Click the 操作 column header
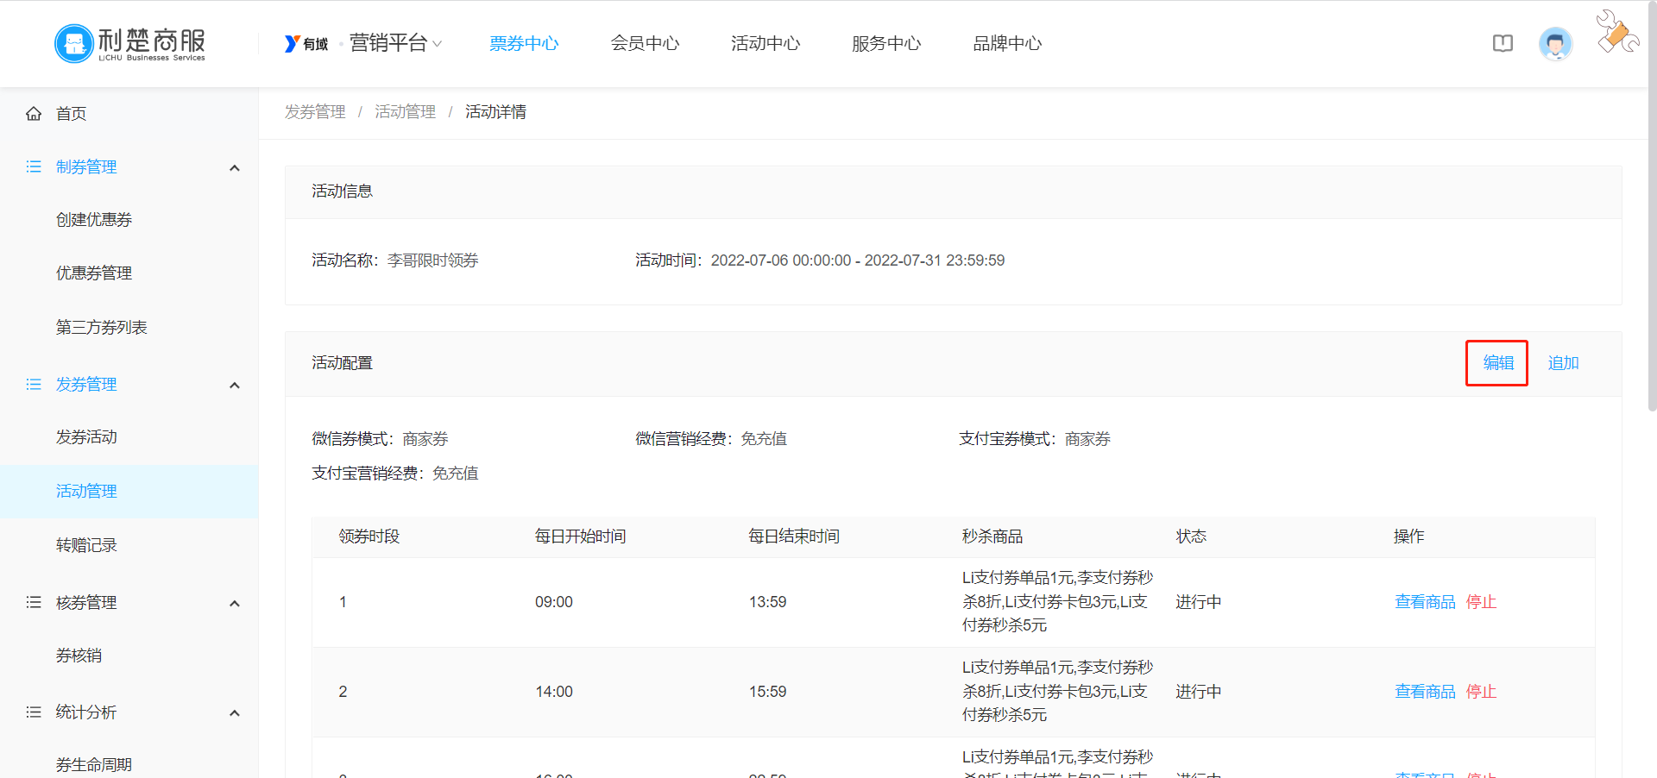This screenshot has width=1657, height=778. coord(1408,536)
